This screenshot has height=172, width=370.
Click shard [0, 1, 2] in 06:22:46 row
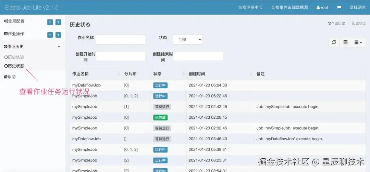pos(131,96)
